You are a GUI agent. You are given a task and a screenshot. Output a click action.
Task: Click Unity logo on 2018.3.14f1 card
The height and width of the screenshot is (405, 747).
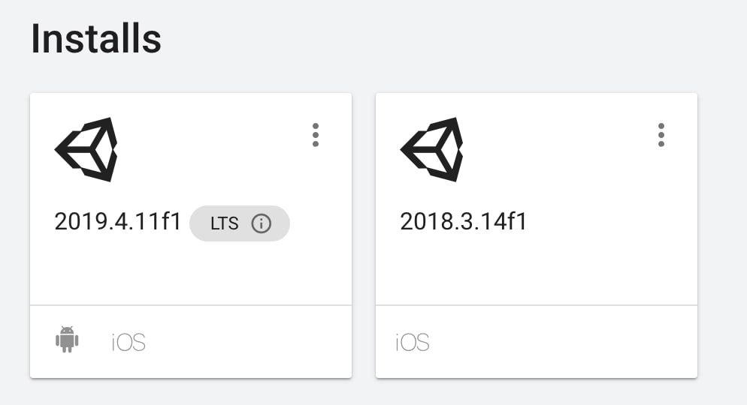pyautogui.click(x=432, y=149)
